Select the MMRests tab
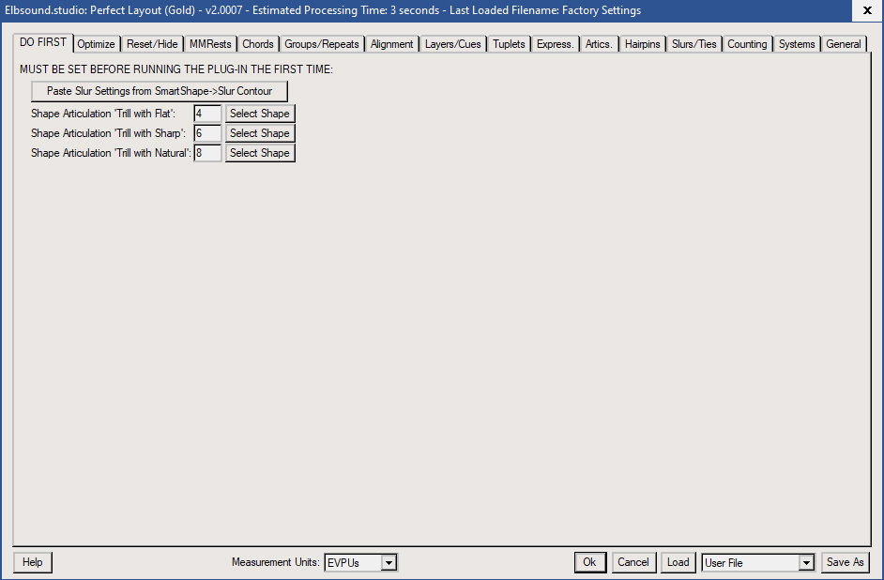 [209, 43]
